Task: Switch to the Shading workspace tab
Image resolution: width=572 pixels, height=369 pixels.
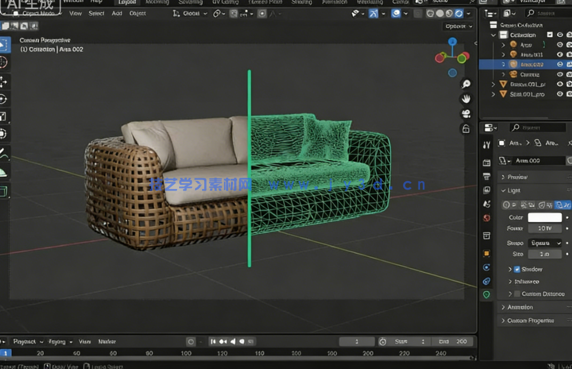Action: [302, 2]
